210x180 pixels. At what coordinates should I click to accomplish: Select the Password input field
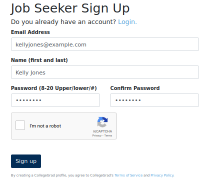point(55,100)
